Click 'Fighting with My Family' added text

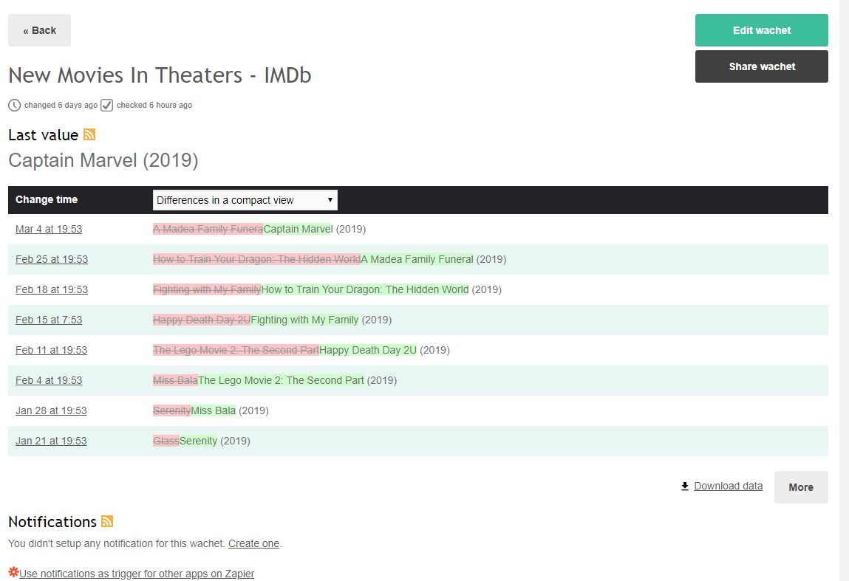(305, 320)
